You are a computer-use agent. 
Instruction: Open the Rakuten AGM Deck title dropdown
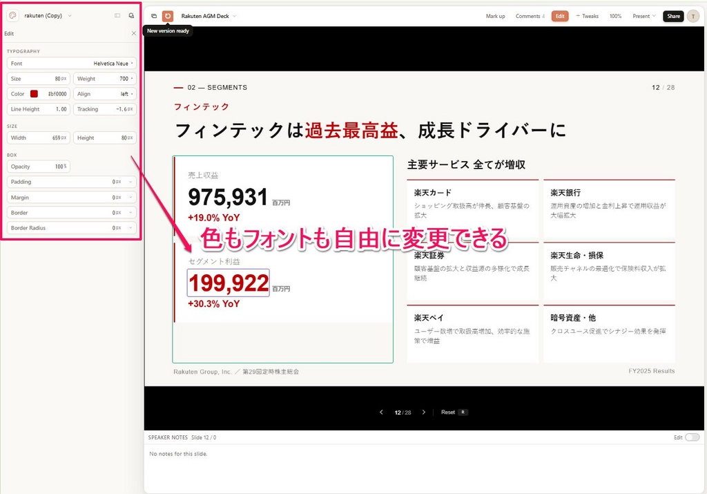209,17
